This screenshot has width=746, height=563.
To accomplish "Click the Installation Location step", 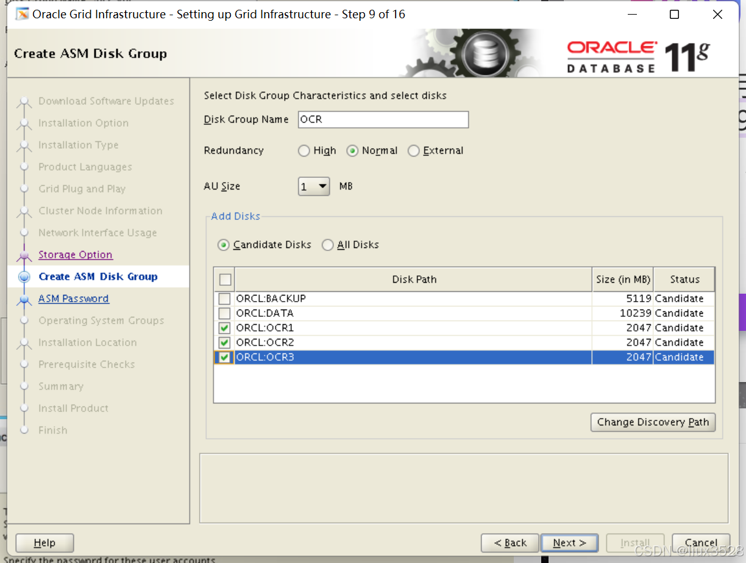I will (x=88, y=342).
